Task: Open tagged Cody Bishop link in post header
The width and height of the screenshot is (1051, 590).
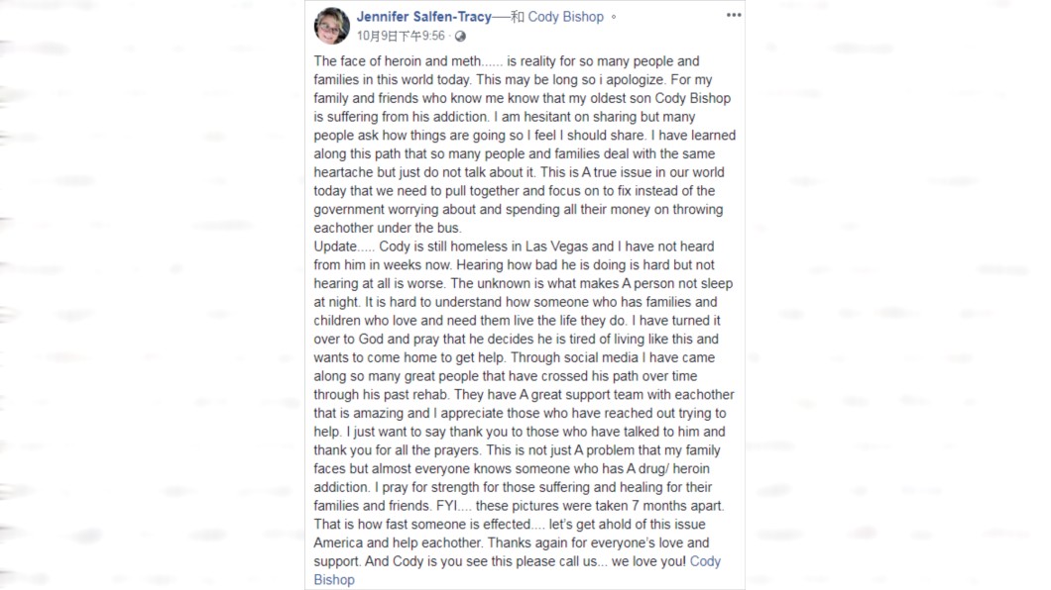Action: coord(566,17)
